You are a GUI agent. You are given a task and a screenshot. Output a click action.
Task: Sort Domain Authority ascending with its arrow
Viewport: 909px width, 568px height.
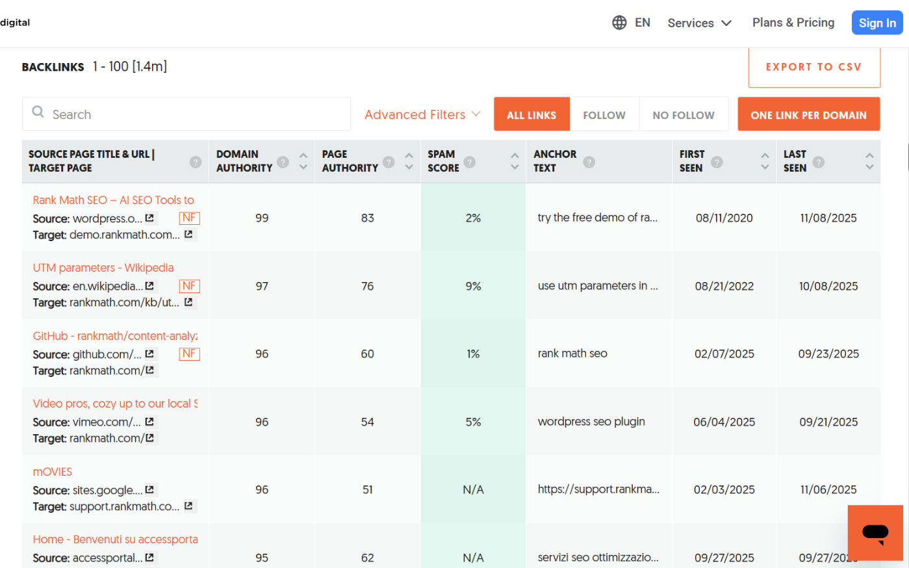point(303,156)
